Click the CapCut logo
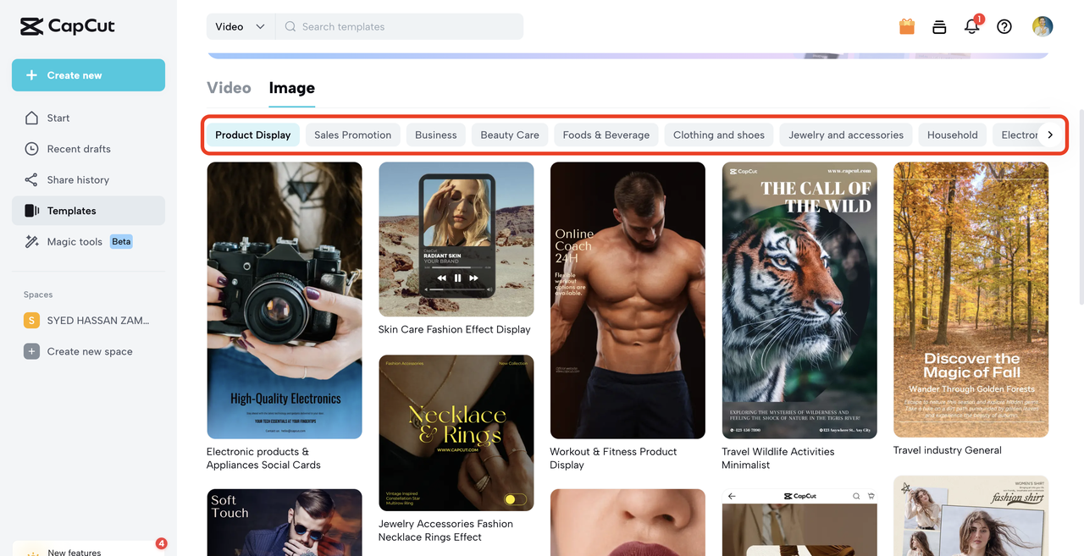The width and height of the screenshot is (1084, 556). 68,26
